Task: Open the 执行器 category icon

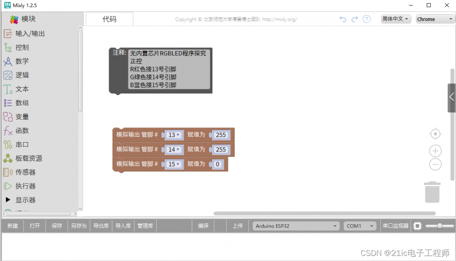Action: pos(8,186)
